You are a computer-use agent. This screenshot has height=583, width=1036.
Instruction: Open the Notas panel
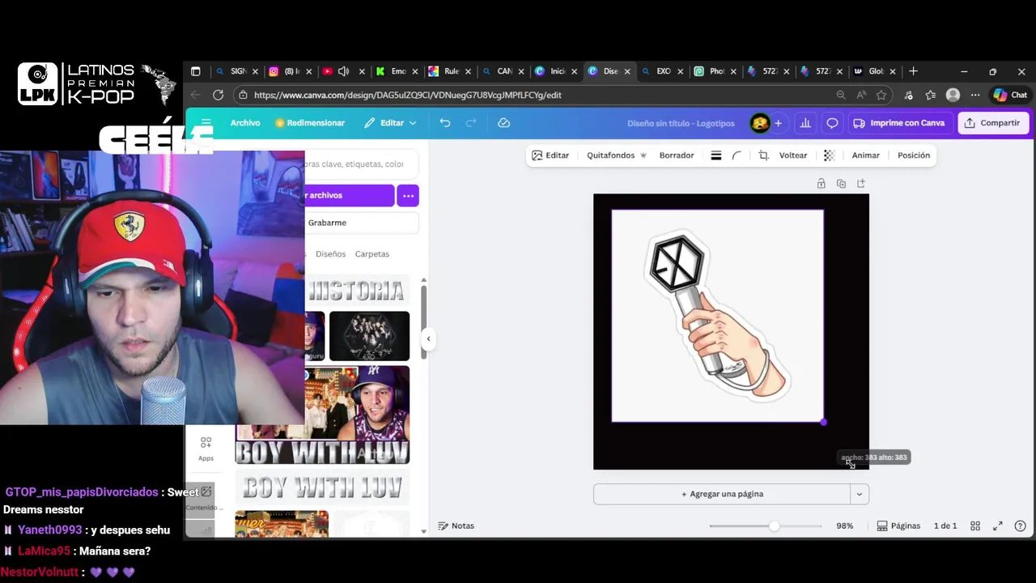(456, 526)
